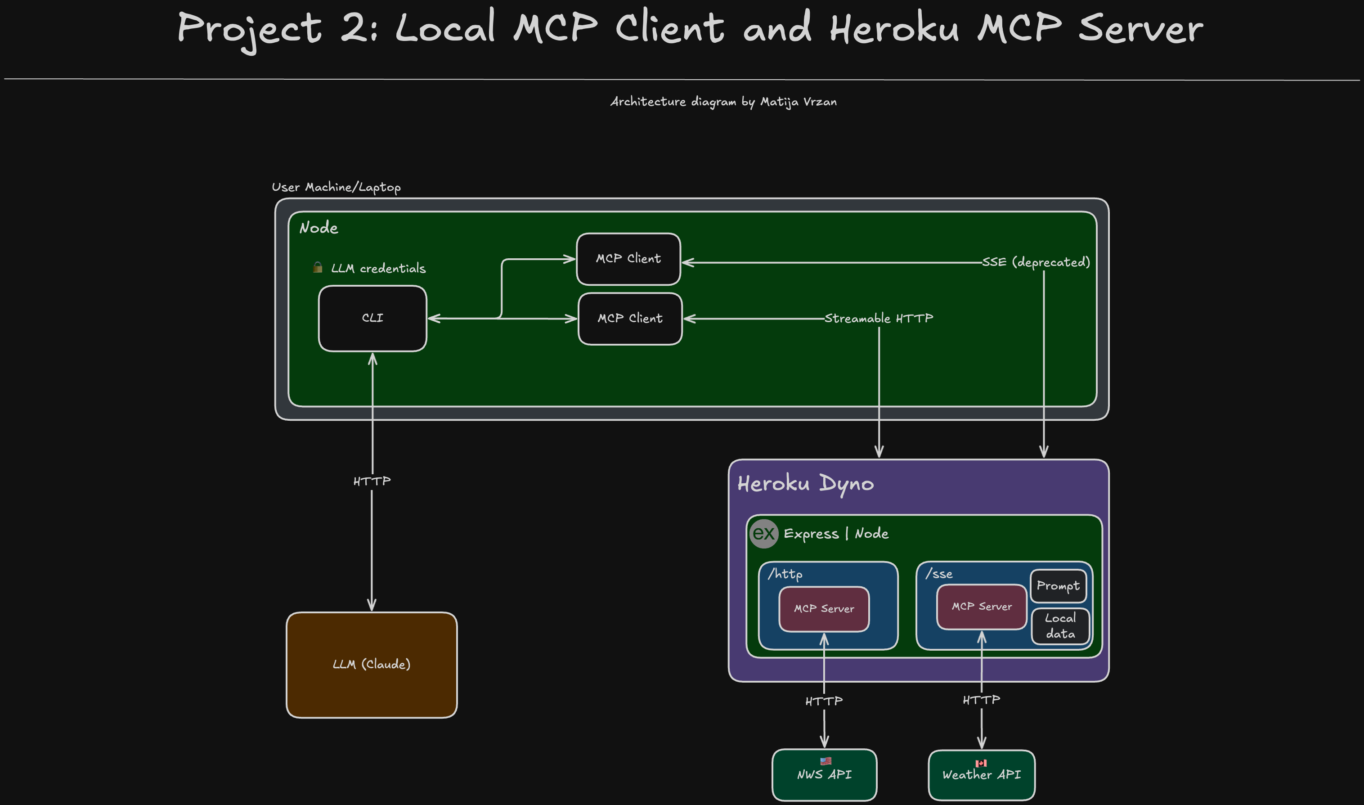Click the 'Node' label in the green container

pyautogui.click(x=319, y=228)
